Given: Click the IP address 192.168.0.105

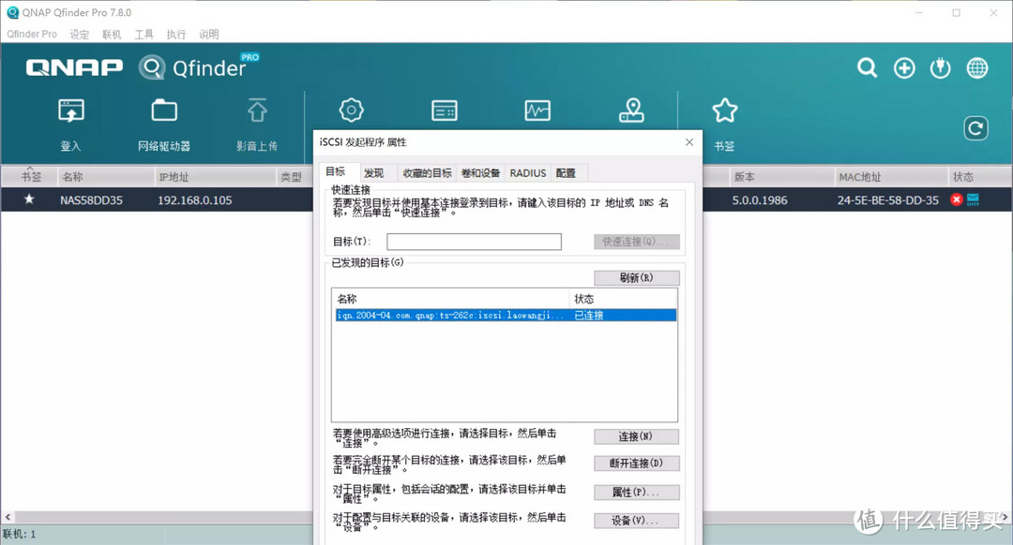Looking at the screenshot, I should click(194, 200).
